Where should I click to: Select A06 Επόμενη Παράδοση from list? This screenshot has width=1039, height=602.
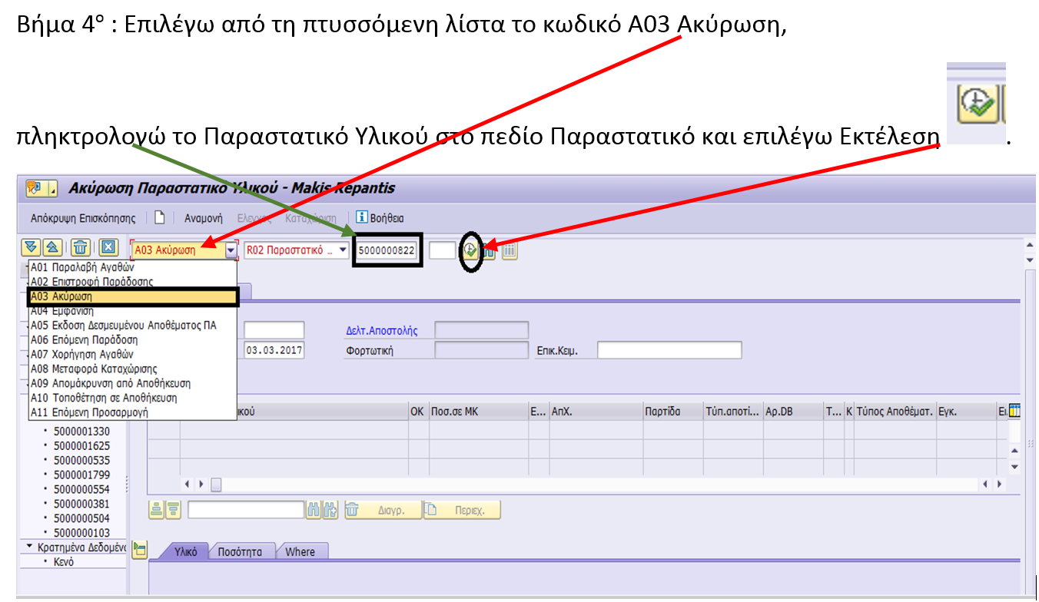131,339
